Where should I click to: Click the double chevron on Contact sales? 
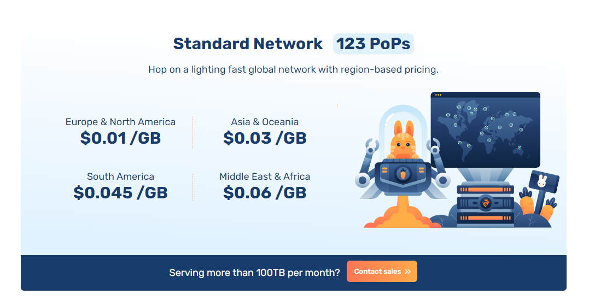pos(408,272)
